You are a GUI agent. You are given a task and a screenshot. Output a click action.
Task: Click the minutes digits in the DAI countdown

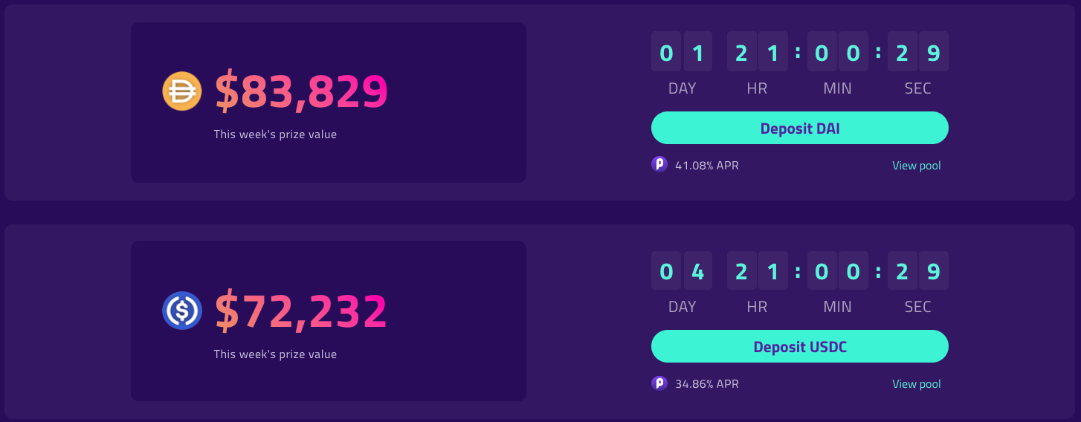837,52
